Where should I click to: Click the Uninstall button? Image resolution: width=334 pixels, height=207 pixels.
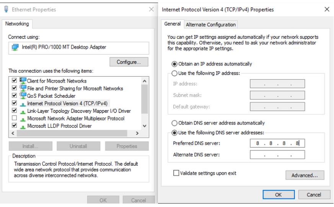click(x=78, y=146)
